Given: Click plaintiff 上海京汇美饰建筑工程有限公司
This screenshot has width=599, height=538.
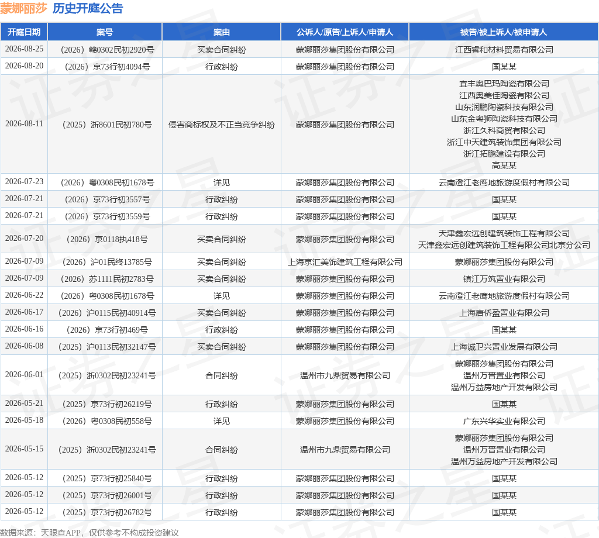Looking at the screenshot, I should tap(345, 263).
